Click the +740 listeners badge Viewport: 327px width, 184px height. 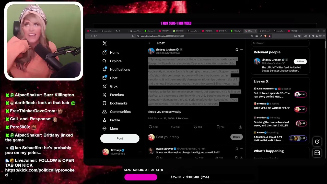point(300,95)
